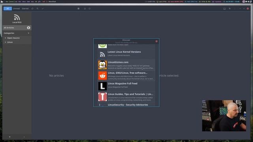Click RSS icon of Kernel Versions feed
This screenshot has width=253, height=142.
tap(102, 54)
